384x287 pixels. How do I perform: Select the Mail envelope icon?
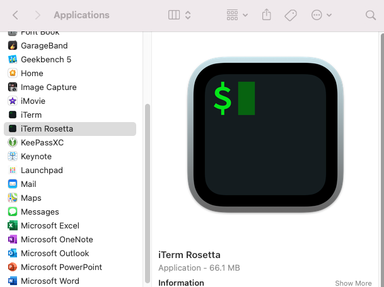click(13, 184)
